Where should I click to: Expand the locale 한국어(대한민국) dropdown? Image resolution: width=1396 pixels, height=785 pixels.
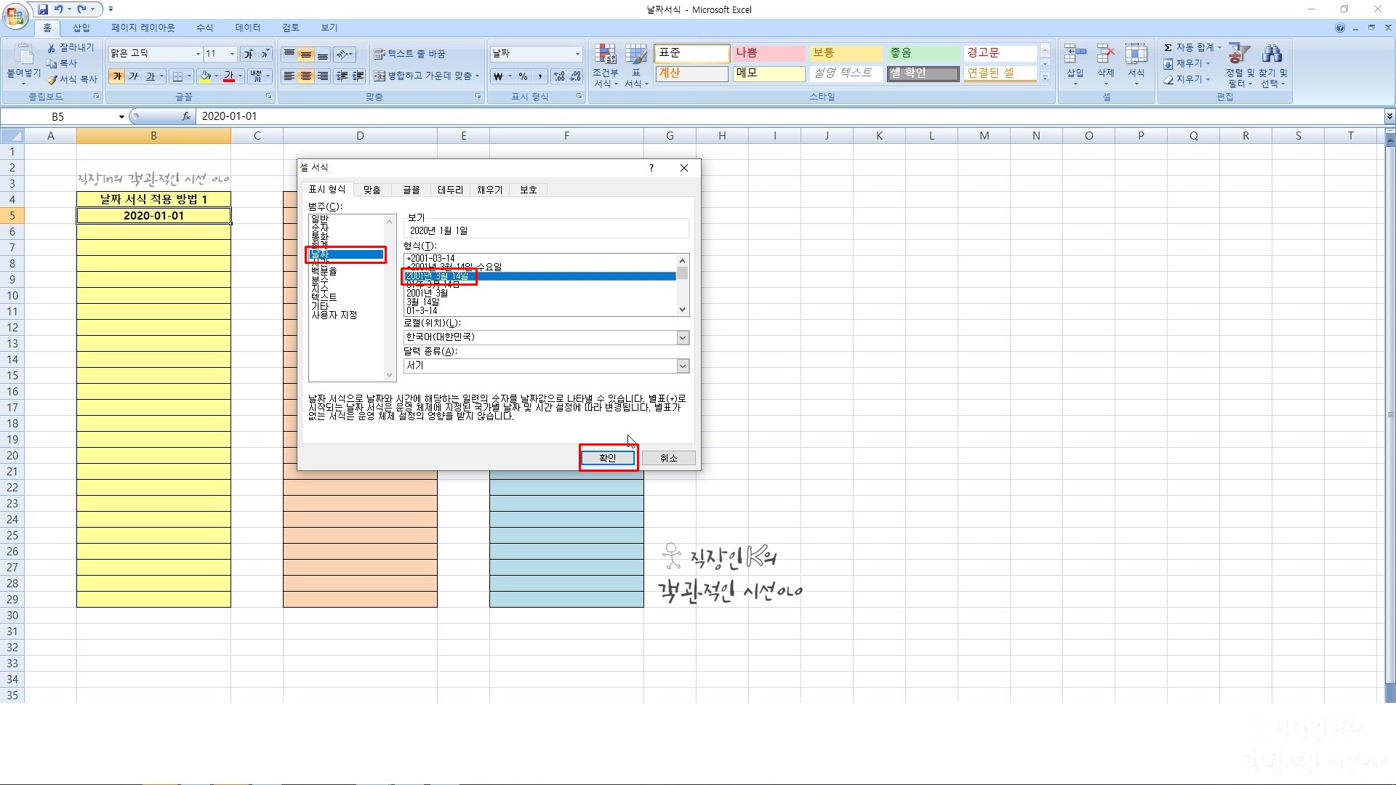click(x=683, y=337)
